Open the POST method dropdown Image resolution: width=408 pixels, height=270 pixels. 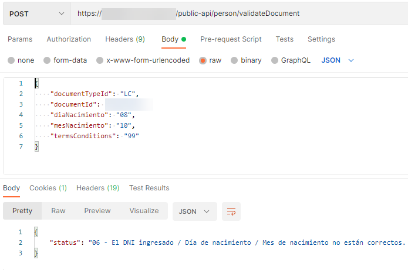[36, 13]
